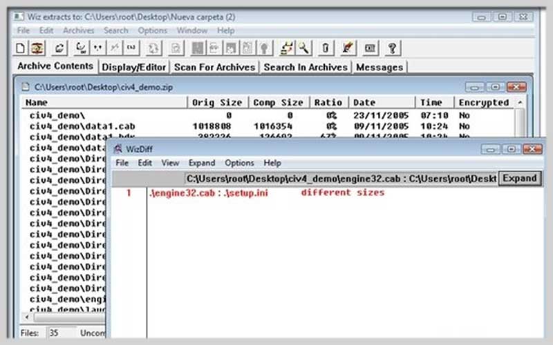Select the Archive Contents tab

point(55,66)
